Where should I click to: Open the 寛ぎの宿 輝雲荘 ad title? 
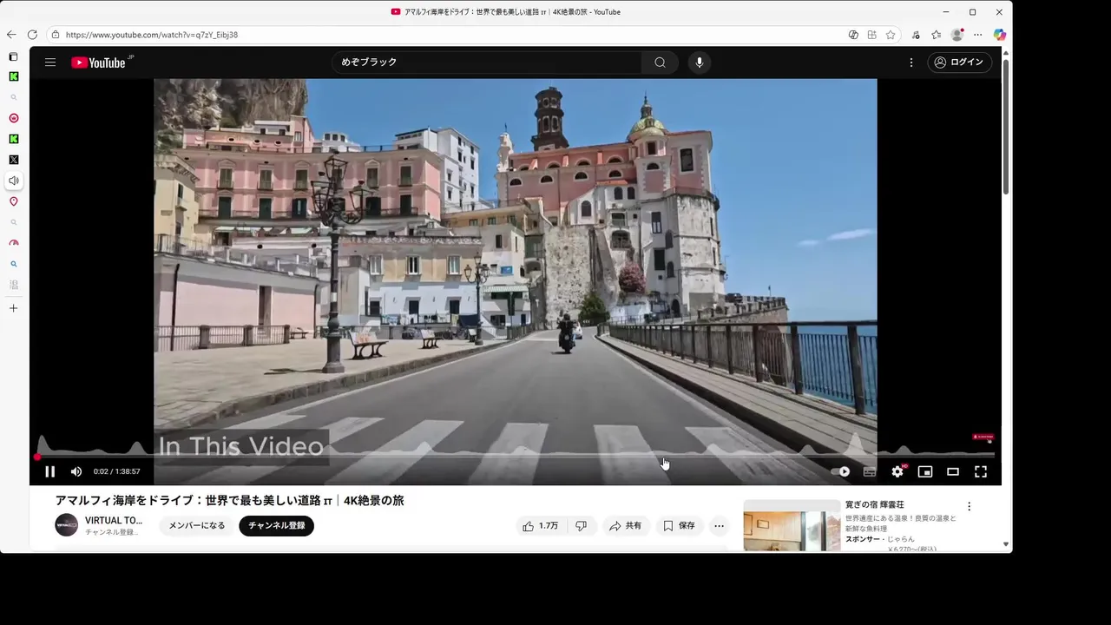(875, 504)
